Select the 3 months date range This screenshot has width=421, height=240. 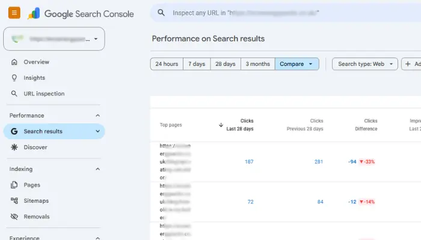pos(258,64)
